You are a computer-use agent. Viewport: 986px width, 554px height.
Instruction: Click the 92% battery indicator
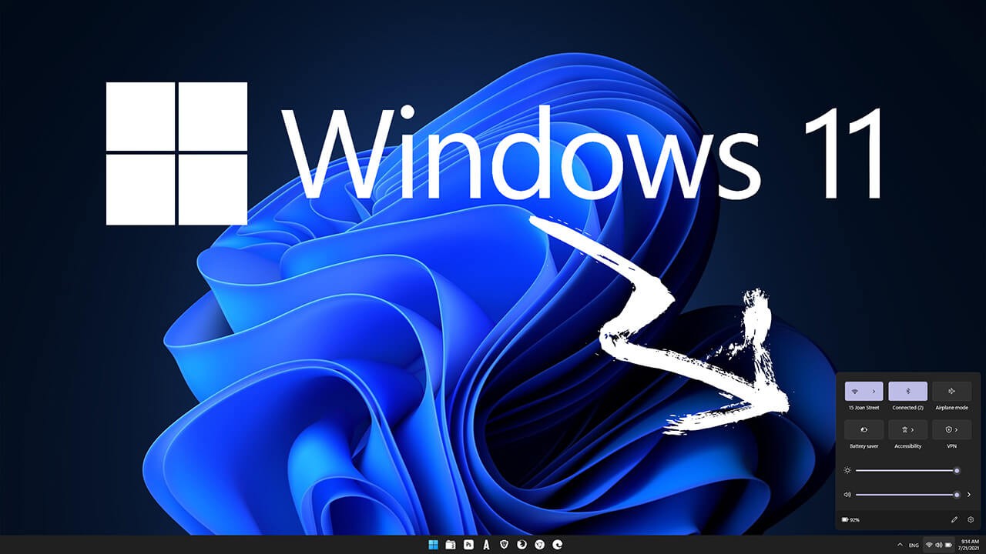click(x=851, y=520)
